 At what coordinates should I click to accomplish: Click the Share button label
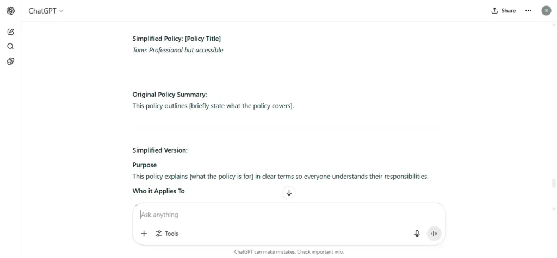coord(509,11)
